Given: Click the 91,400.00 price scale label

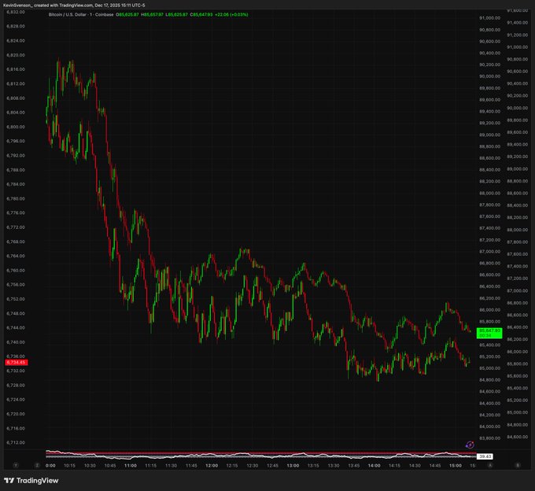Looking at the screenshot, I should pos(518,23).
